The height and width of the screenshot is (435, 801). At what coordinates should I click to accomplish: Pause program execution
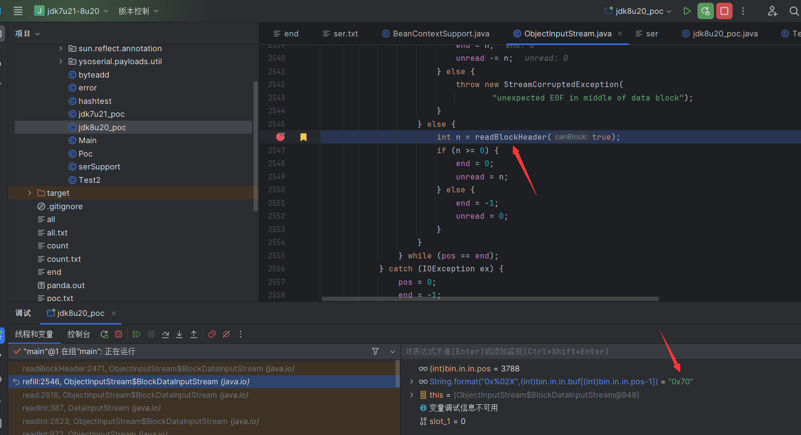[151, 334]
